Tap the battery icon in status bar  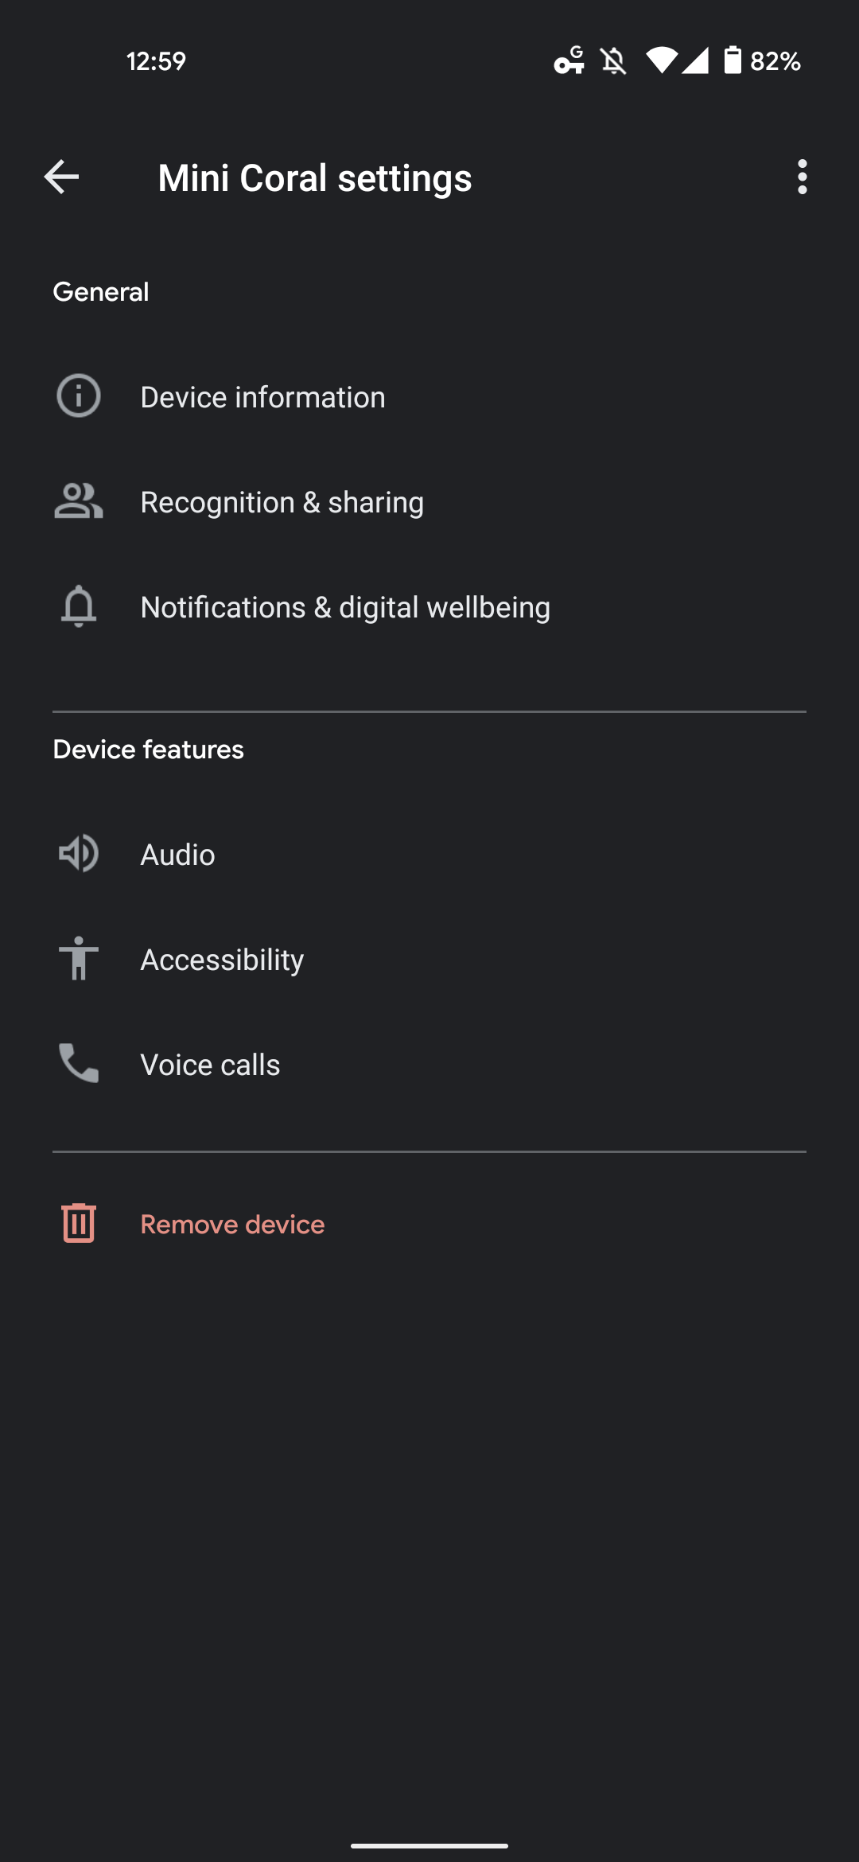pos(733,60)
